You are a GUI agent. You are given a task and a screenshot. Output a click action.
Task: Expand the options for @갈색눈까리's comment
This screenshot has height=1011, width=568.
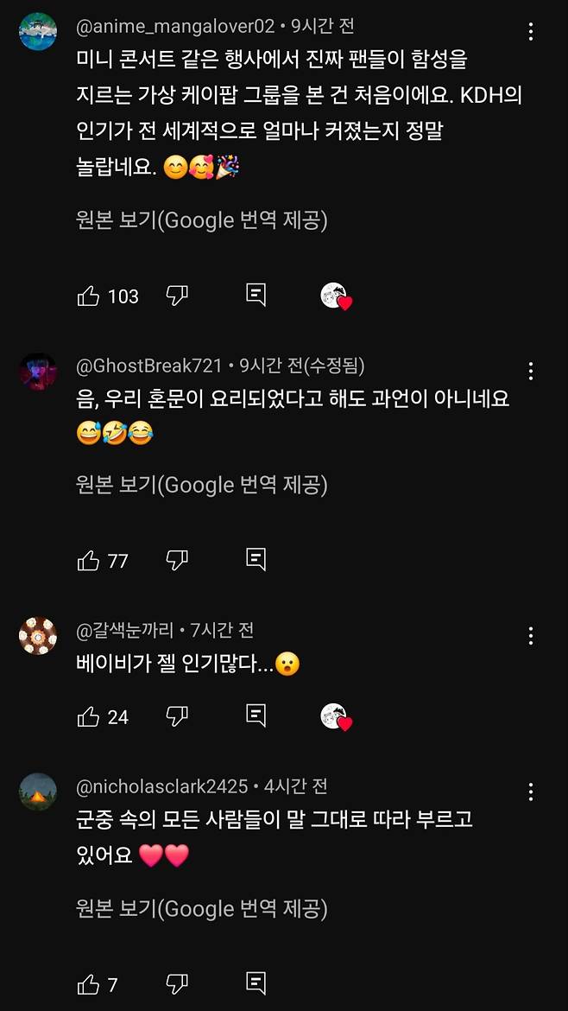530,636
